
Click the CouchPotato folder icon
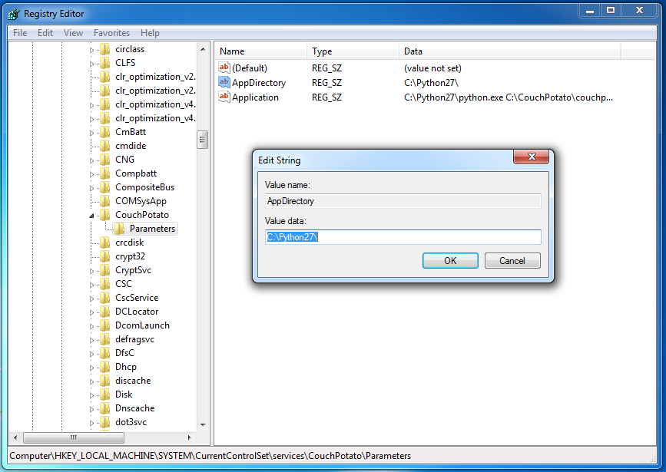pyautogui.click(x=105, y=215)
